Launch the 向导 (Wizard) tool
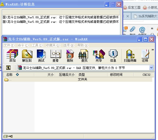This screenshot has height=140, width=158. [99, 56]
